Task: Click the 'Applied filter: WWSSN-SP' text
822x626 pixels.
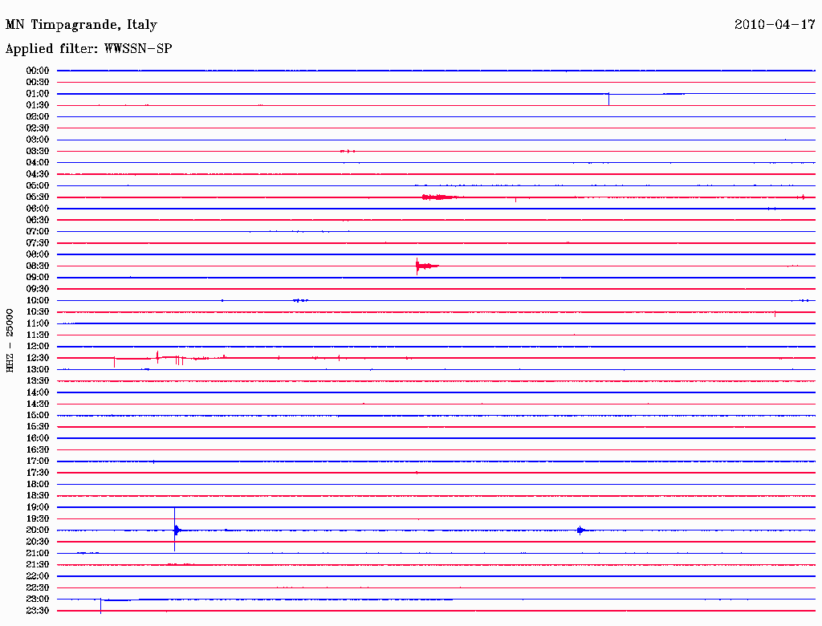Action: (x=88, y=49)
